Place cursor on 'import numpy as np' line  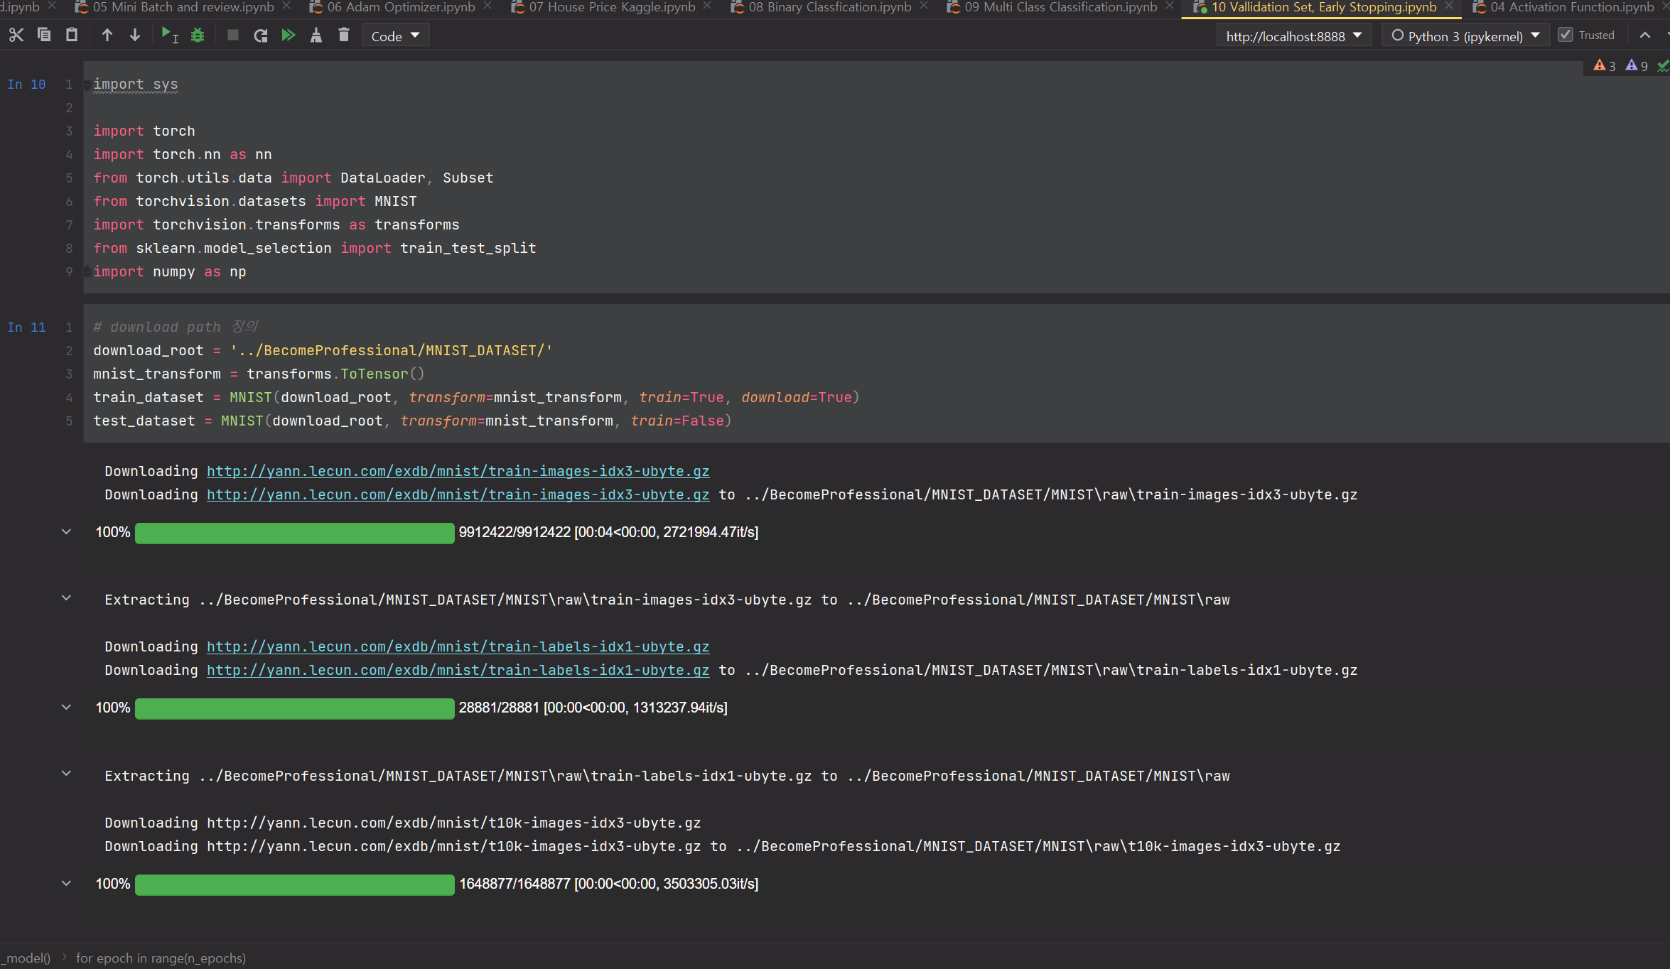(x=170, y=272)
